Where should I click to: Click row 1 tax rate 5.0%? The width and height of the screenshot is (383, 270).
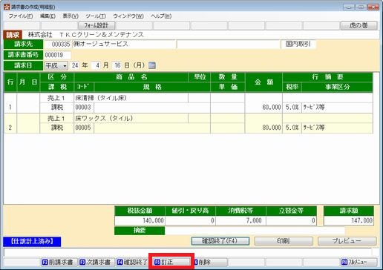click(x=292, y=108)
